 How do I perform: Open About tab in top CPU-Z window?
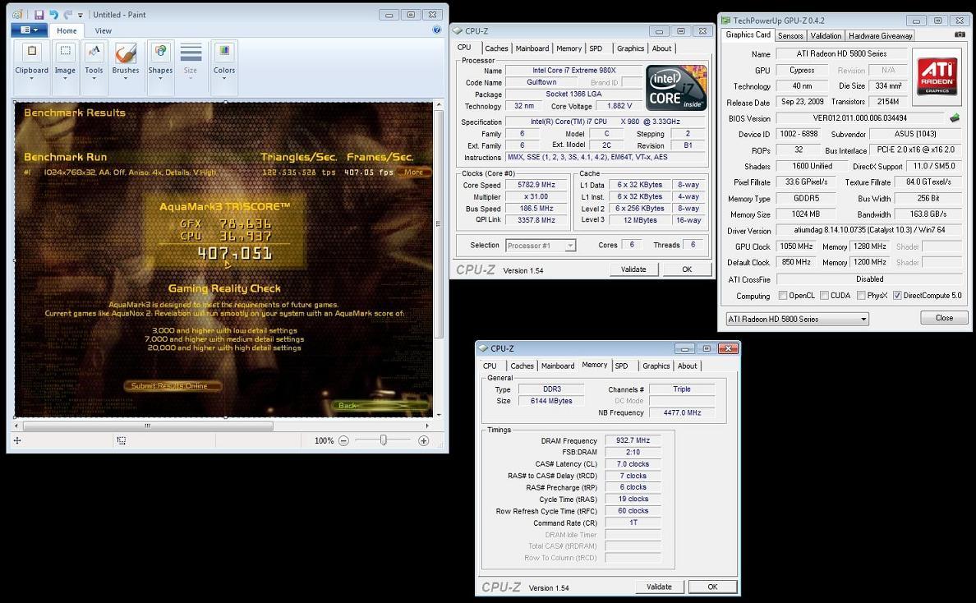click(661, 48)
